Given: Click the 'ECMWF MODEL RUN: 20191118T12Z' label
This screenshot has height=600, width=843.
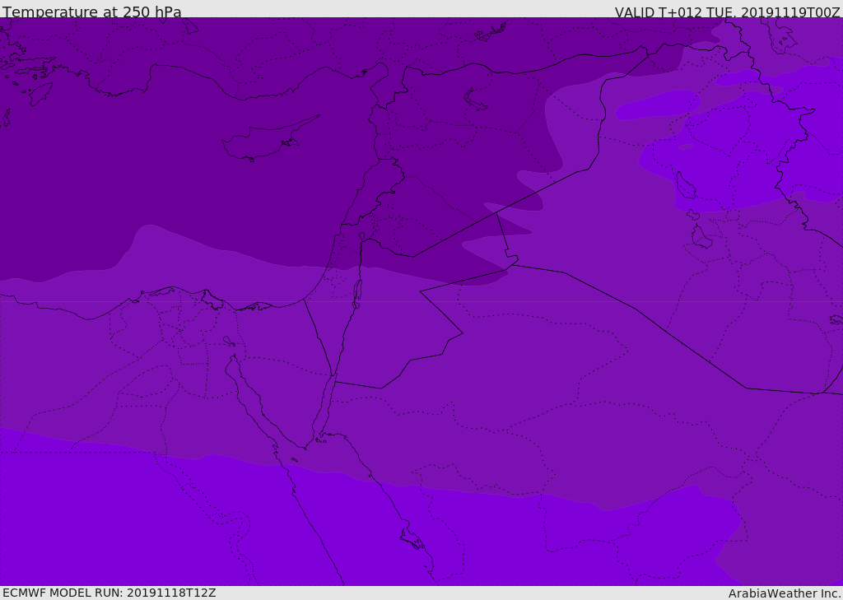Looking at the screenshot, I should (109, 593).
